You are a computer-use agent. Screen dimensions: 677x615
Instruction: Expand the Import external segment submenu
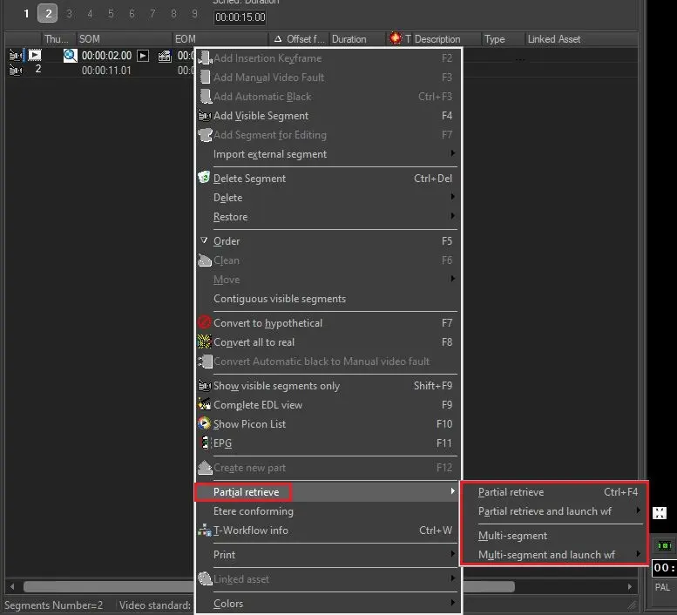point(452,154)
